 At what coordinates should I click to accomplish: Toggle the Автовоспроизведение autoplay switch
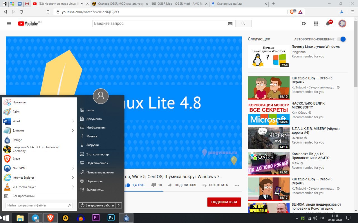(x=341, y=39)
